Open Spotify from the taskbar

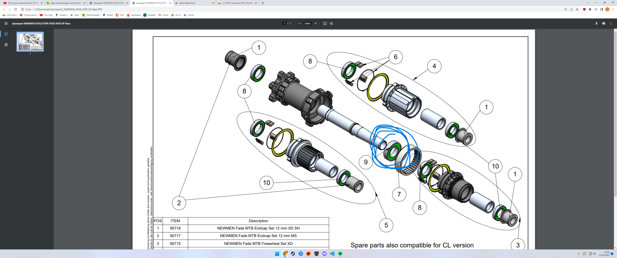(x=340, y=254)
